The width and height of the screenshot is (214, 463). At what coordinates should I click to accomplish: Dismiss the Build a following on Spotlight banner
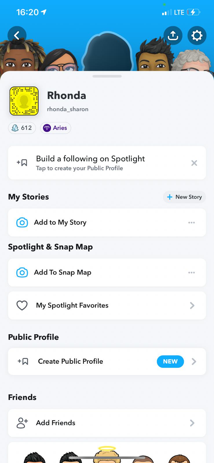pyautogui.click(x=194, y=163)
